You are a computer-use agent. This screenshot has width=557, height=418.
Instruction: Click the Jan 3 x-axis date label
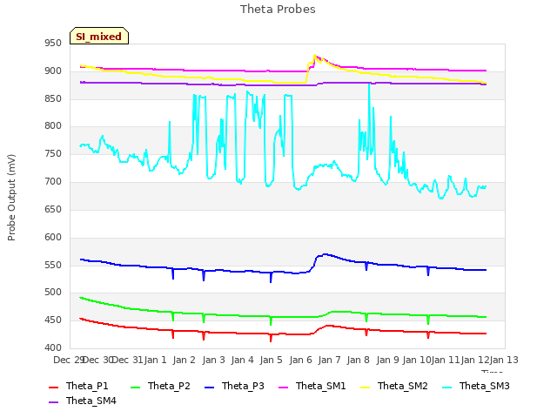pos(213,360)
